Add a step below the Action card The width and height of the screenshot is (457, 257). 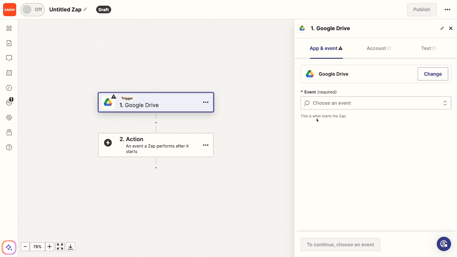tap(156, 168)
